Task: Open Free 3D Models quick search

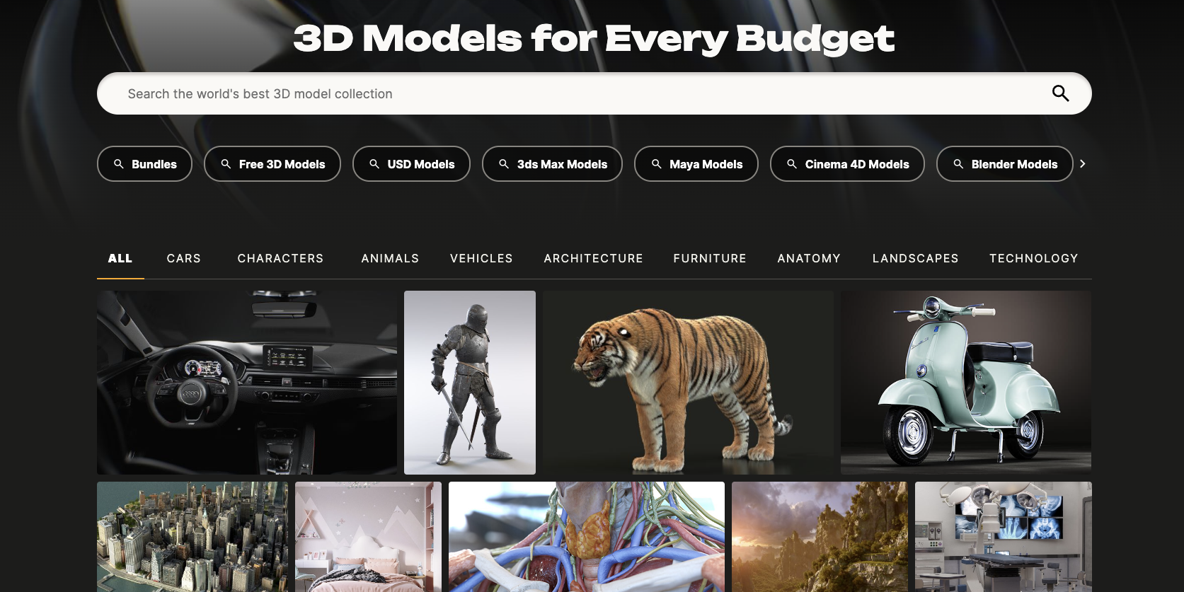Action: (x=272, y=164)
